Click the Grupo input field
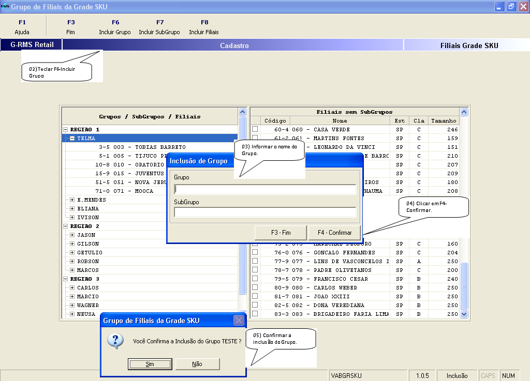This screenshot has height=381, width=530. pyautogui.click(x=265, y=189)
